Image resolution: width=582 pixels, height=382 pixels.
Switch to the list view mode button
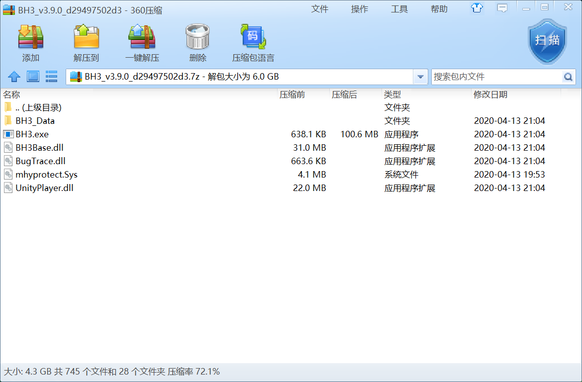click(51, 77)
